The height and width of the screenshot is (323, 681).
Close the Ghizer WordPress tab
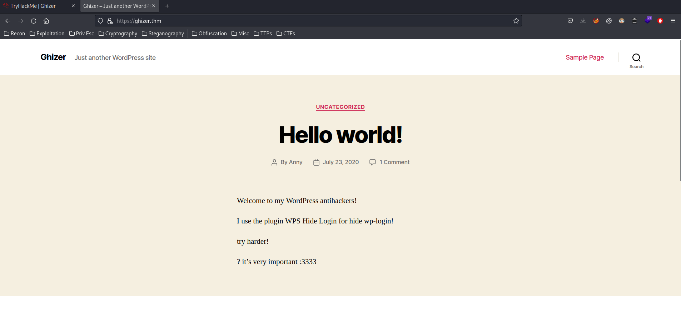click(x=154, y=6)
